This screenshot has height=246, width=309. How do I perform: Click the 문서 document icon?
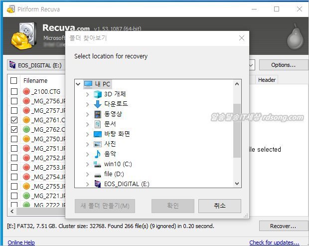[98, 124]
